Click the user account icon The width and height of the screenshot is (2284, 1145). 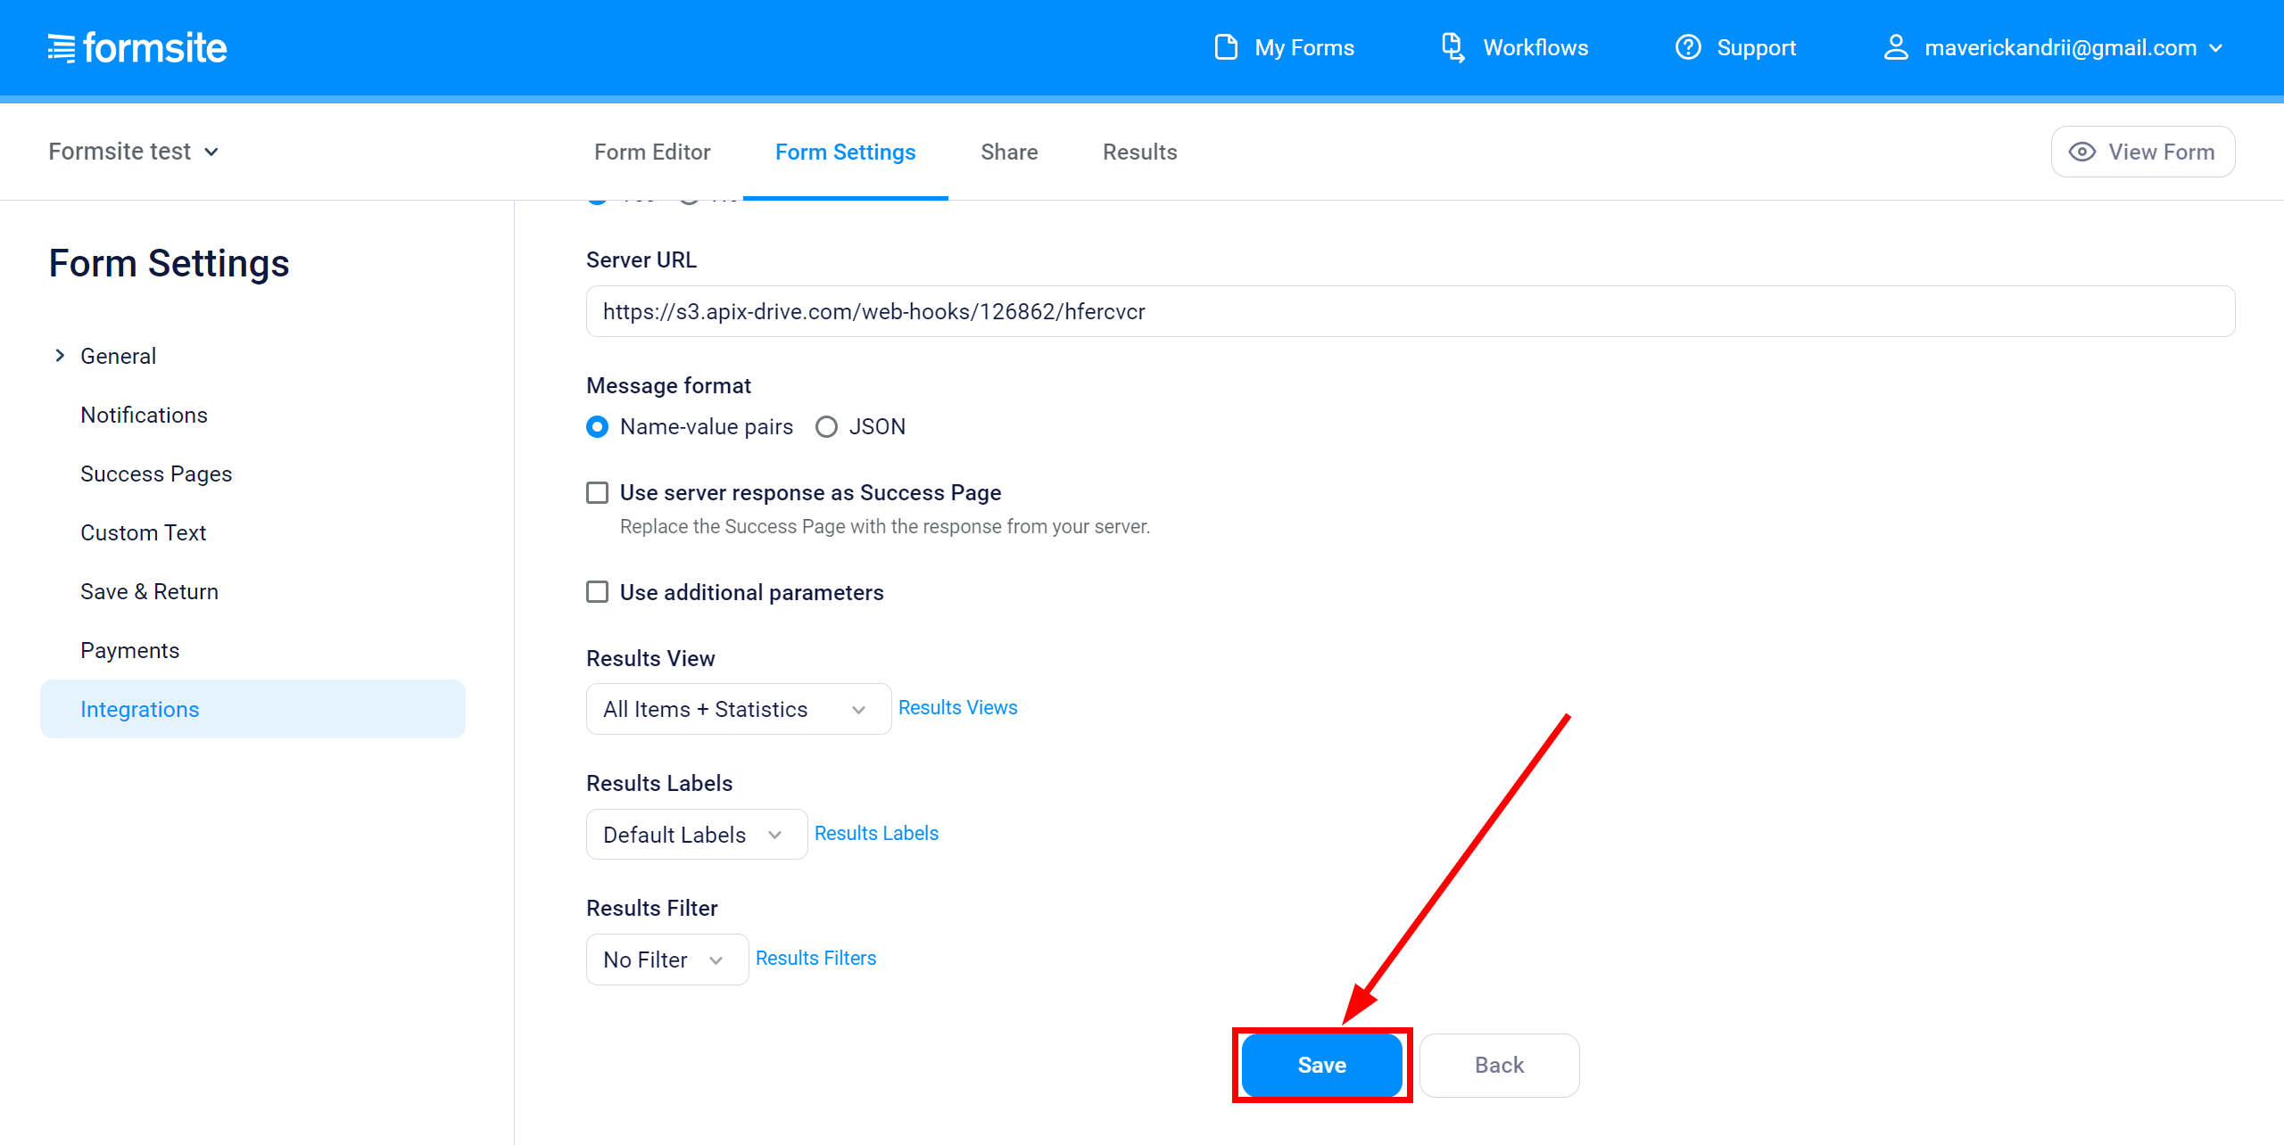point(1894,48)
